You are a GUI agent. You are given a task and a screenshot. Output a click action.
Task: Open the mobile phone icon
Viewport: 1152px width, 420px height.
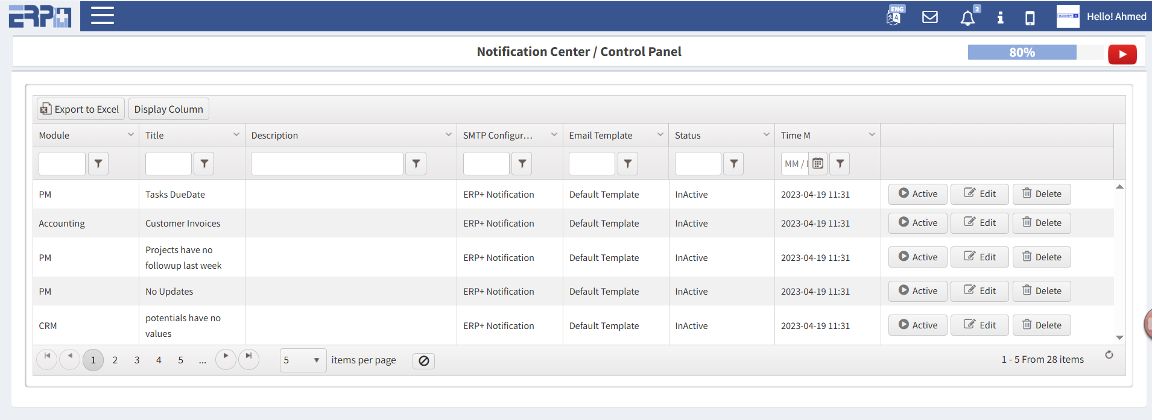click(x=1030, y=18)
